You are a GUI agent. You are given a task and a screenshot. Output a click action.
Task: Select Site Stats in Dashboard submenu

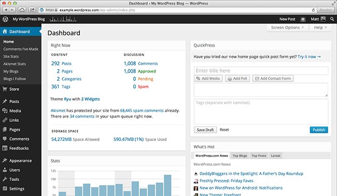pos(11,57)
